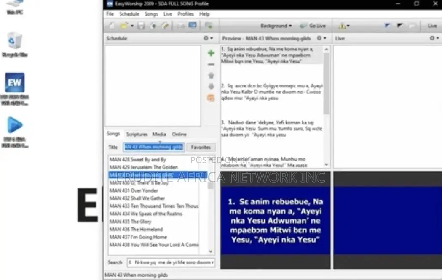Viewport: 442px width, 280px height.
Task: Click the green arrow toolbar icon
Action: (209, 26)
